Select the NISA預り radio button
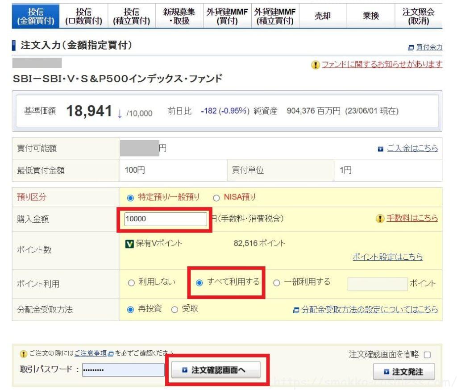Screen dimensions: 457x390 coord(216,198)
